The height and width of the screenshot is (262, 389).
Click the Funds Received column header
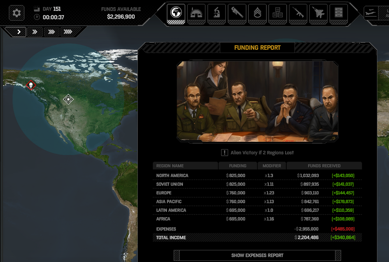(x=324, y=166)
